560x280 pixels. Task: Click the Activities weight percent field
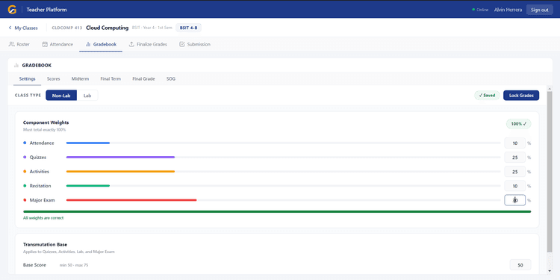click(514, 172)
